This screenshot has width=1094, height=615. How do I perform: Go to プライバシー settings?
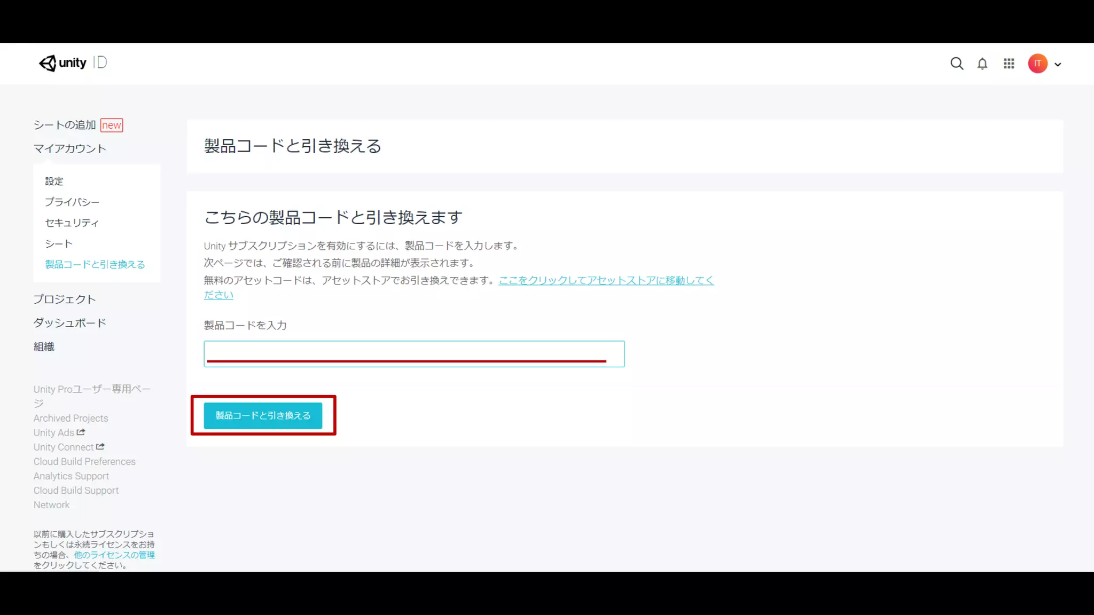72,202
